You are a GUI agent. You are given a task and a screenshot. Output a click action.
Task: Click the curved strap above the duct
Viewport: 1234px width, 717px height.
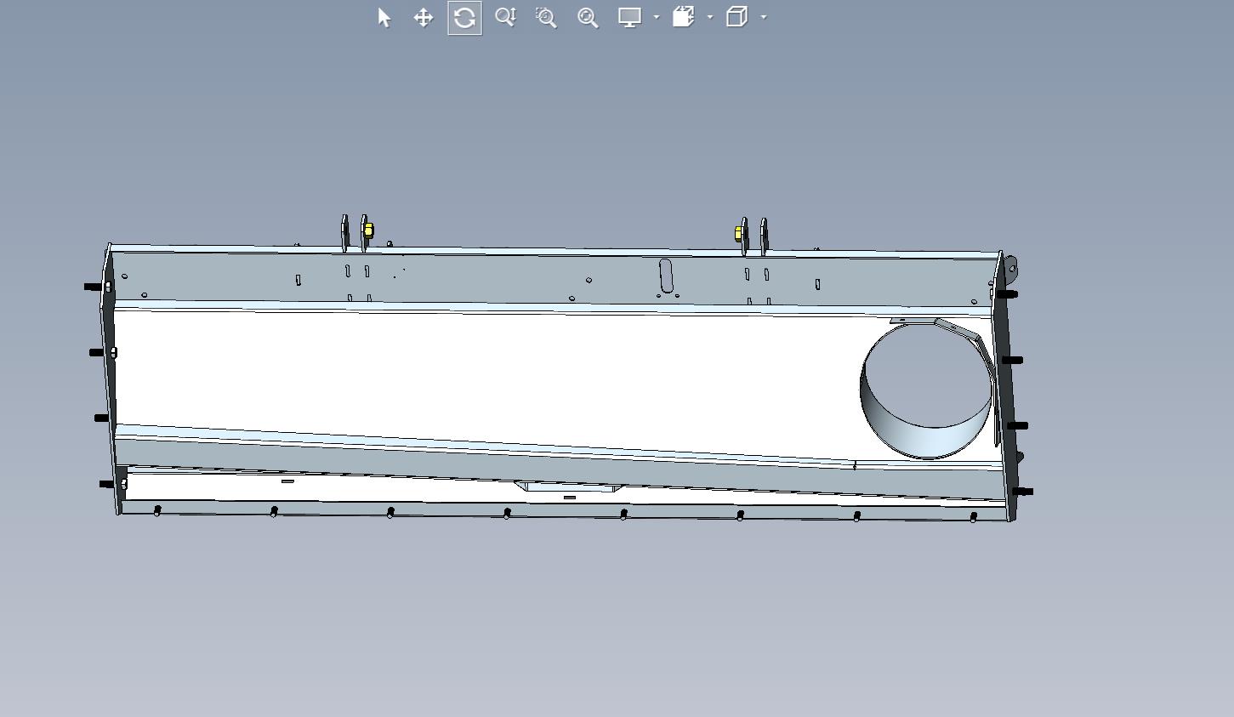click(x=964, y=340)
